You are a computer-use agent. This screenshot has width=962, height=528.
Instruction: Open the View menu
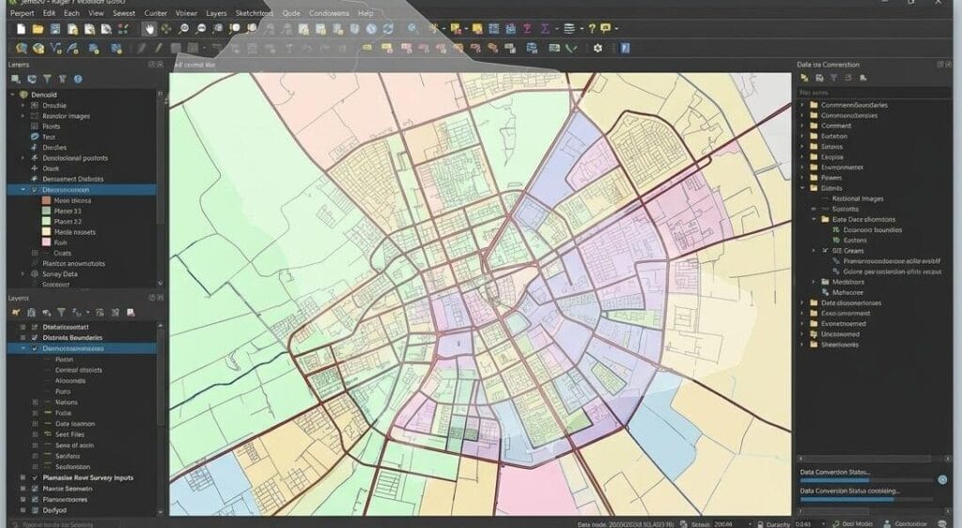[x=97, y=13]
